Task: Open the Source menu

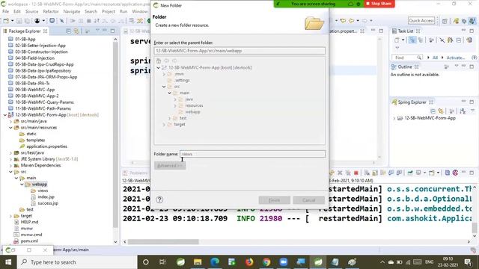Action: pos(31,11)
